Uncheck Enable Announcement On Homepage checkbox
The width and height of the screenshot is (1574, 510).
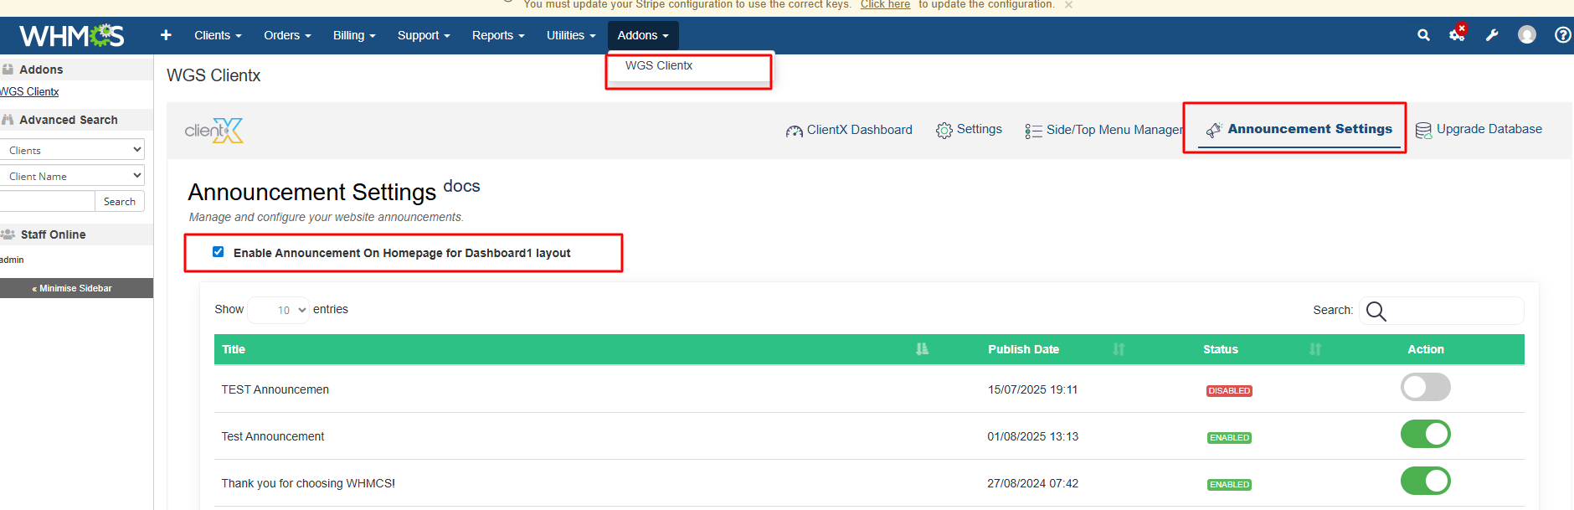219,252
